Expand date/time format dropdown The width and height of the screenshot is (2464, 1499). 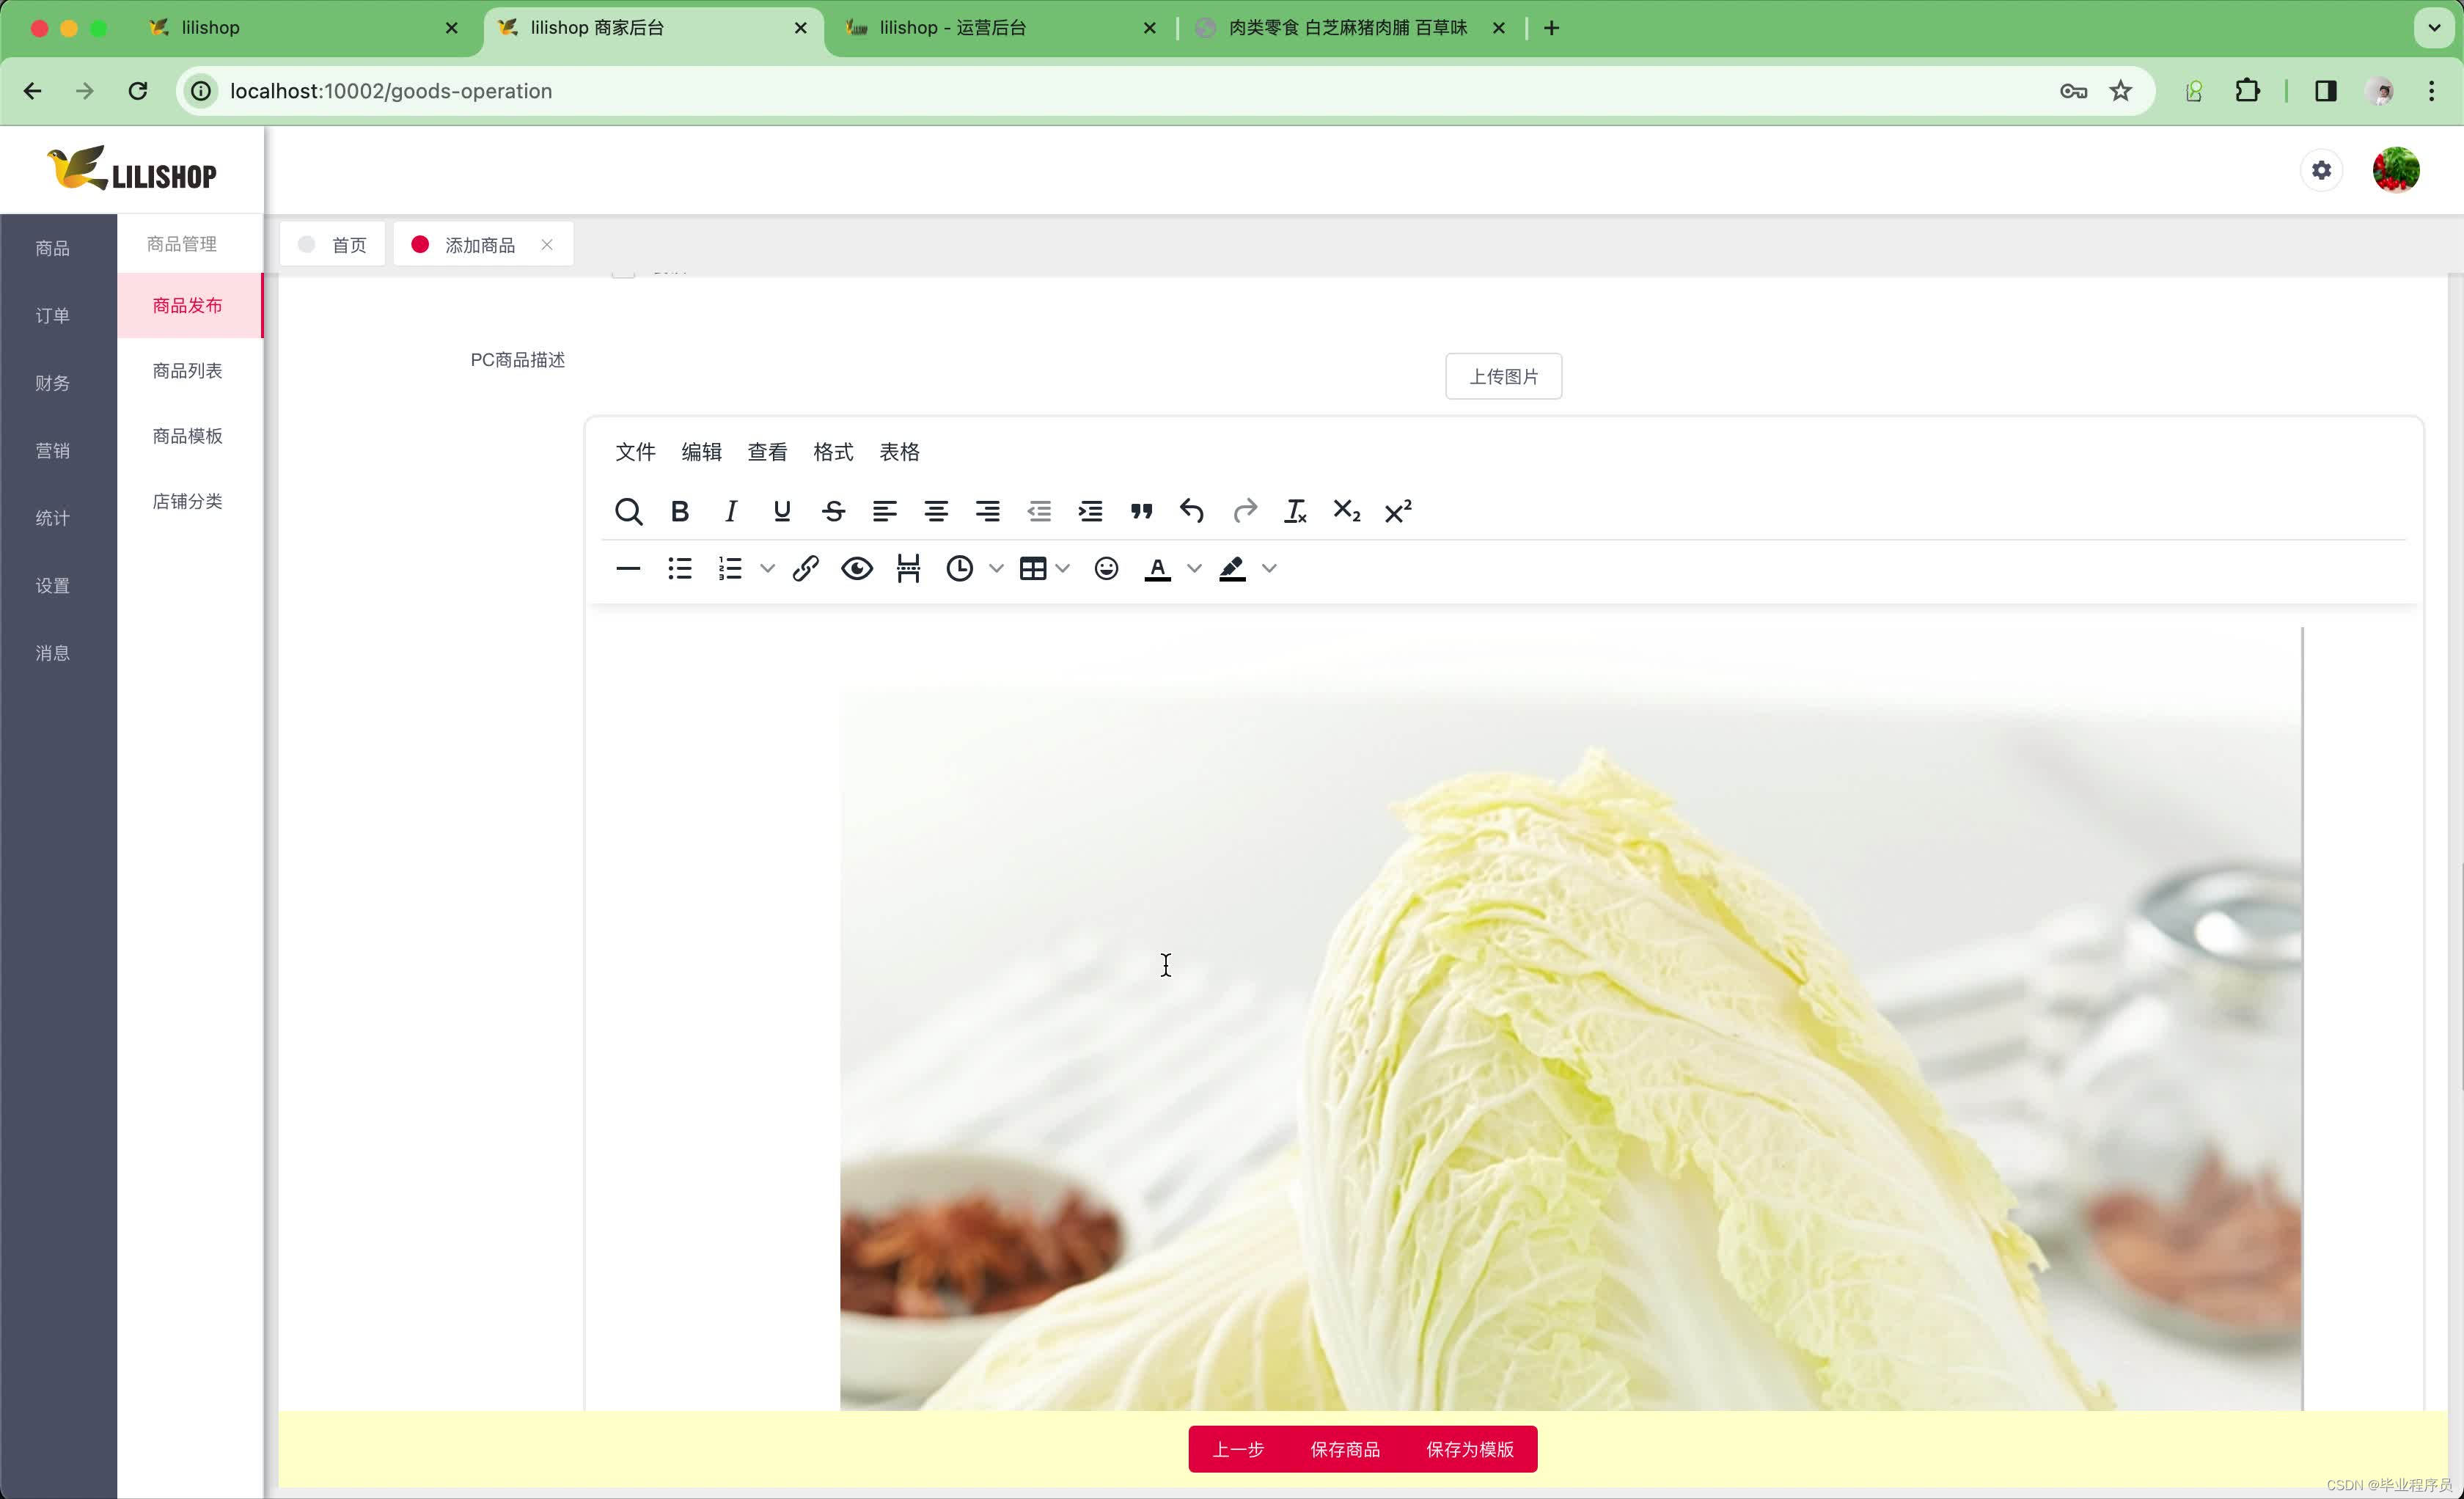coord(996,568)
